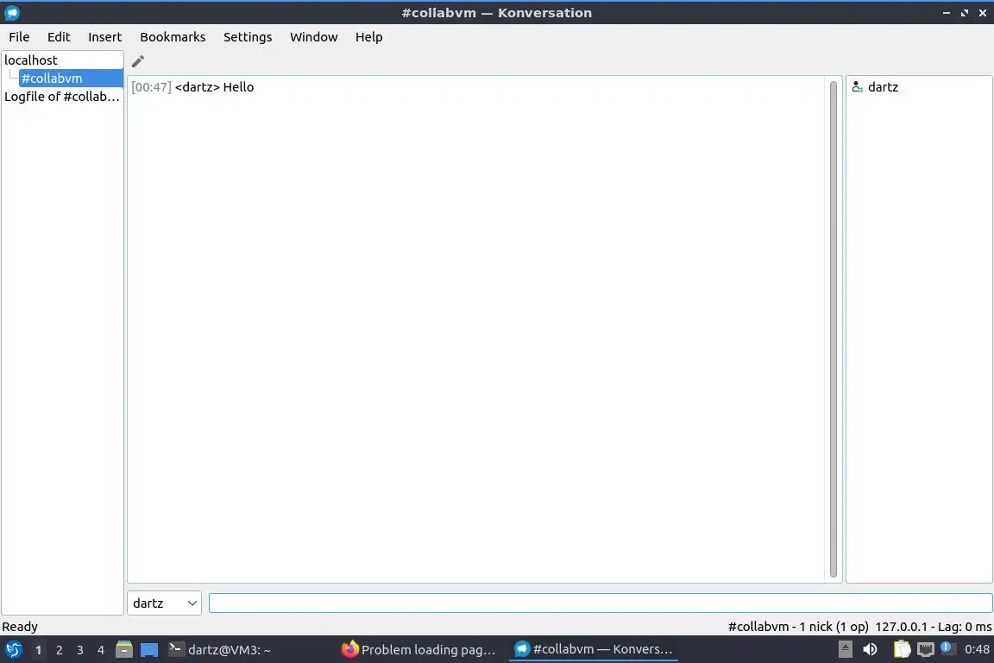Open the clipboard manager tray icon
Image resolution: width=994 pixels, height=663 pixels.
902,650
